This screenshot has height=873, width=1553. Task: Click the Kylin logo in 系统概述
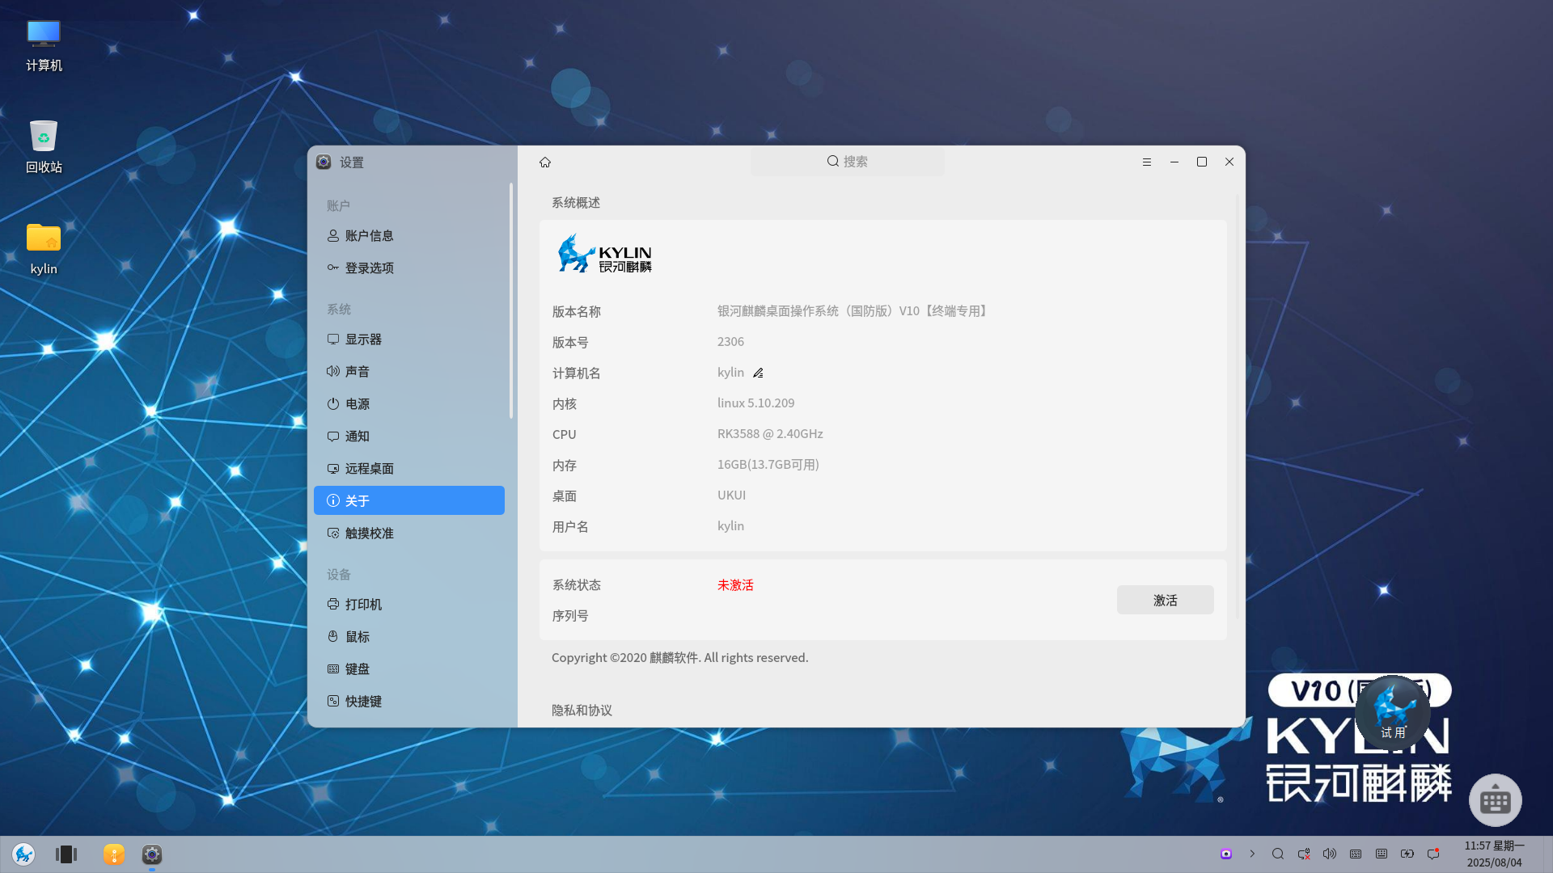pos(604,254)
